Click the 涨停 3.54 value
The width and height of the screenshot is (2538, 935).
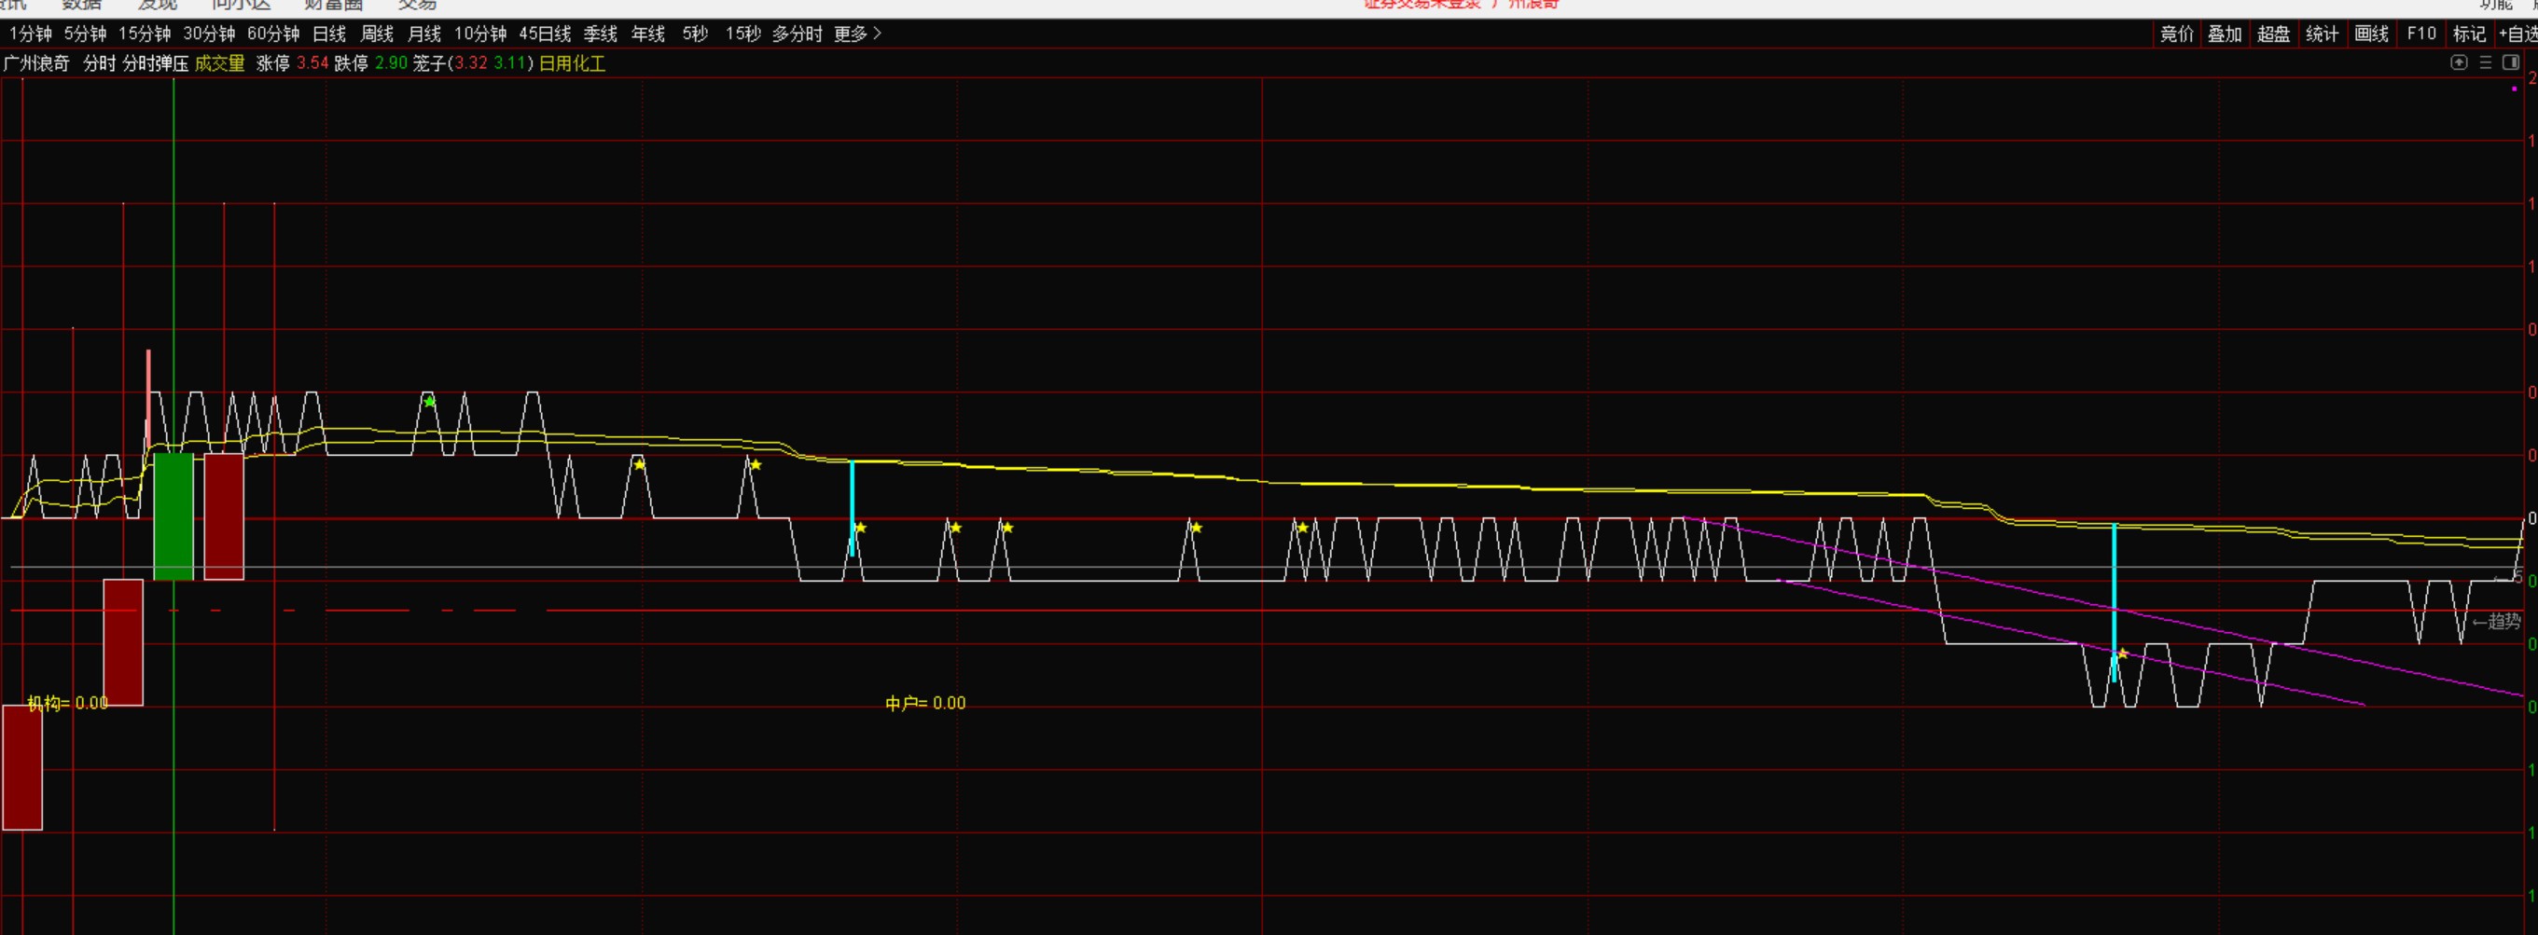[293, 64]
